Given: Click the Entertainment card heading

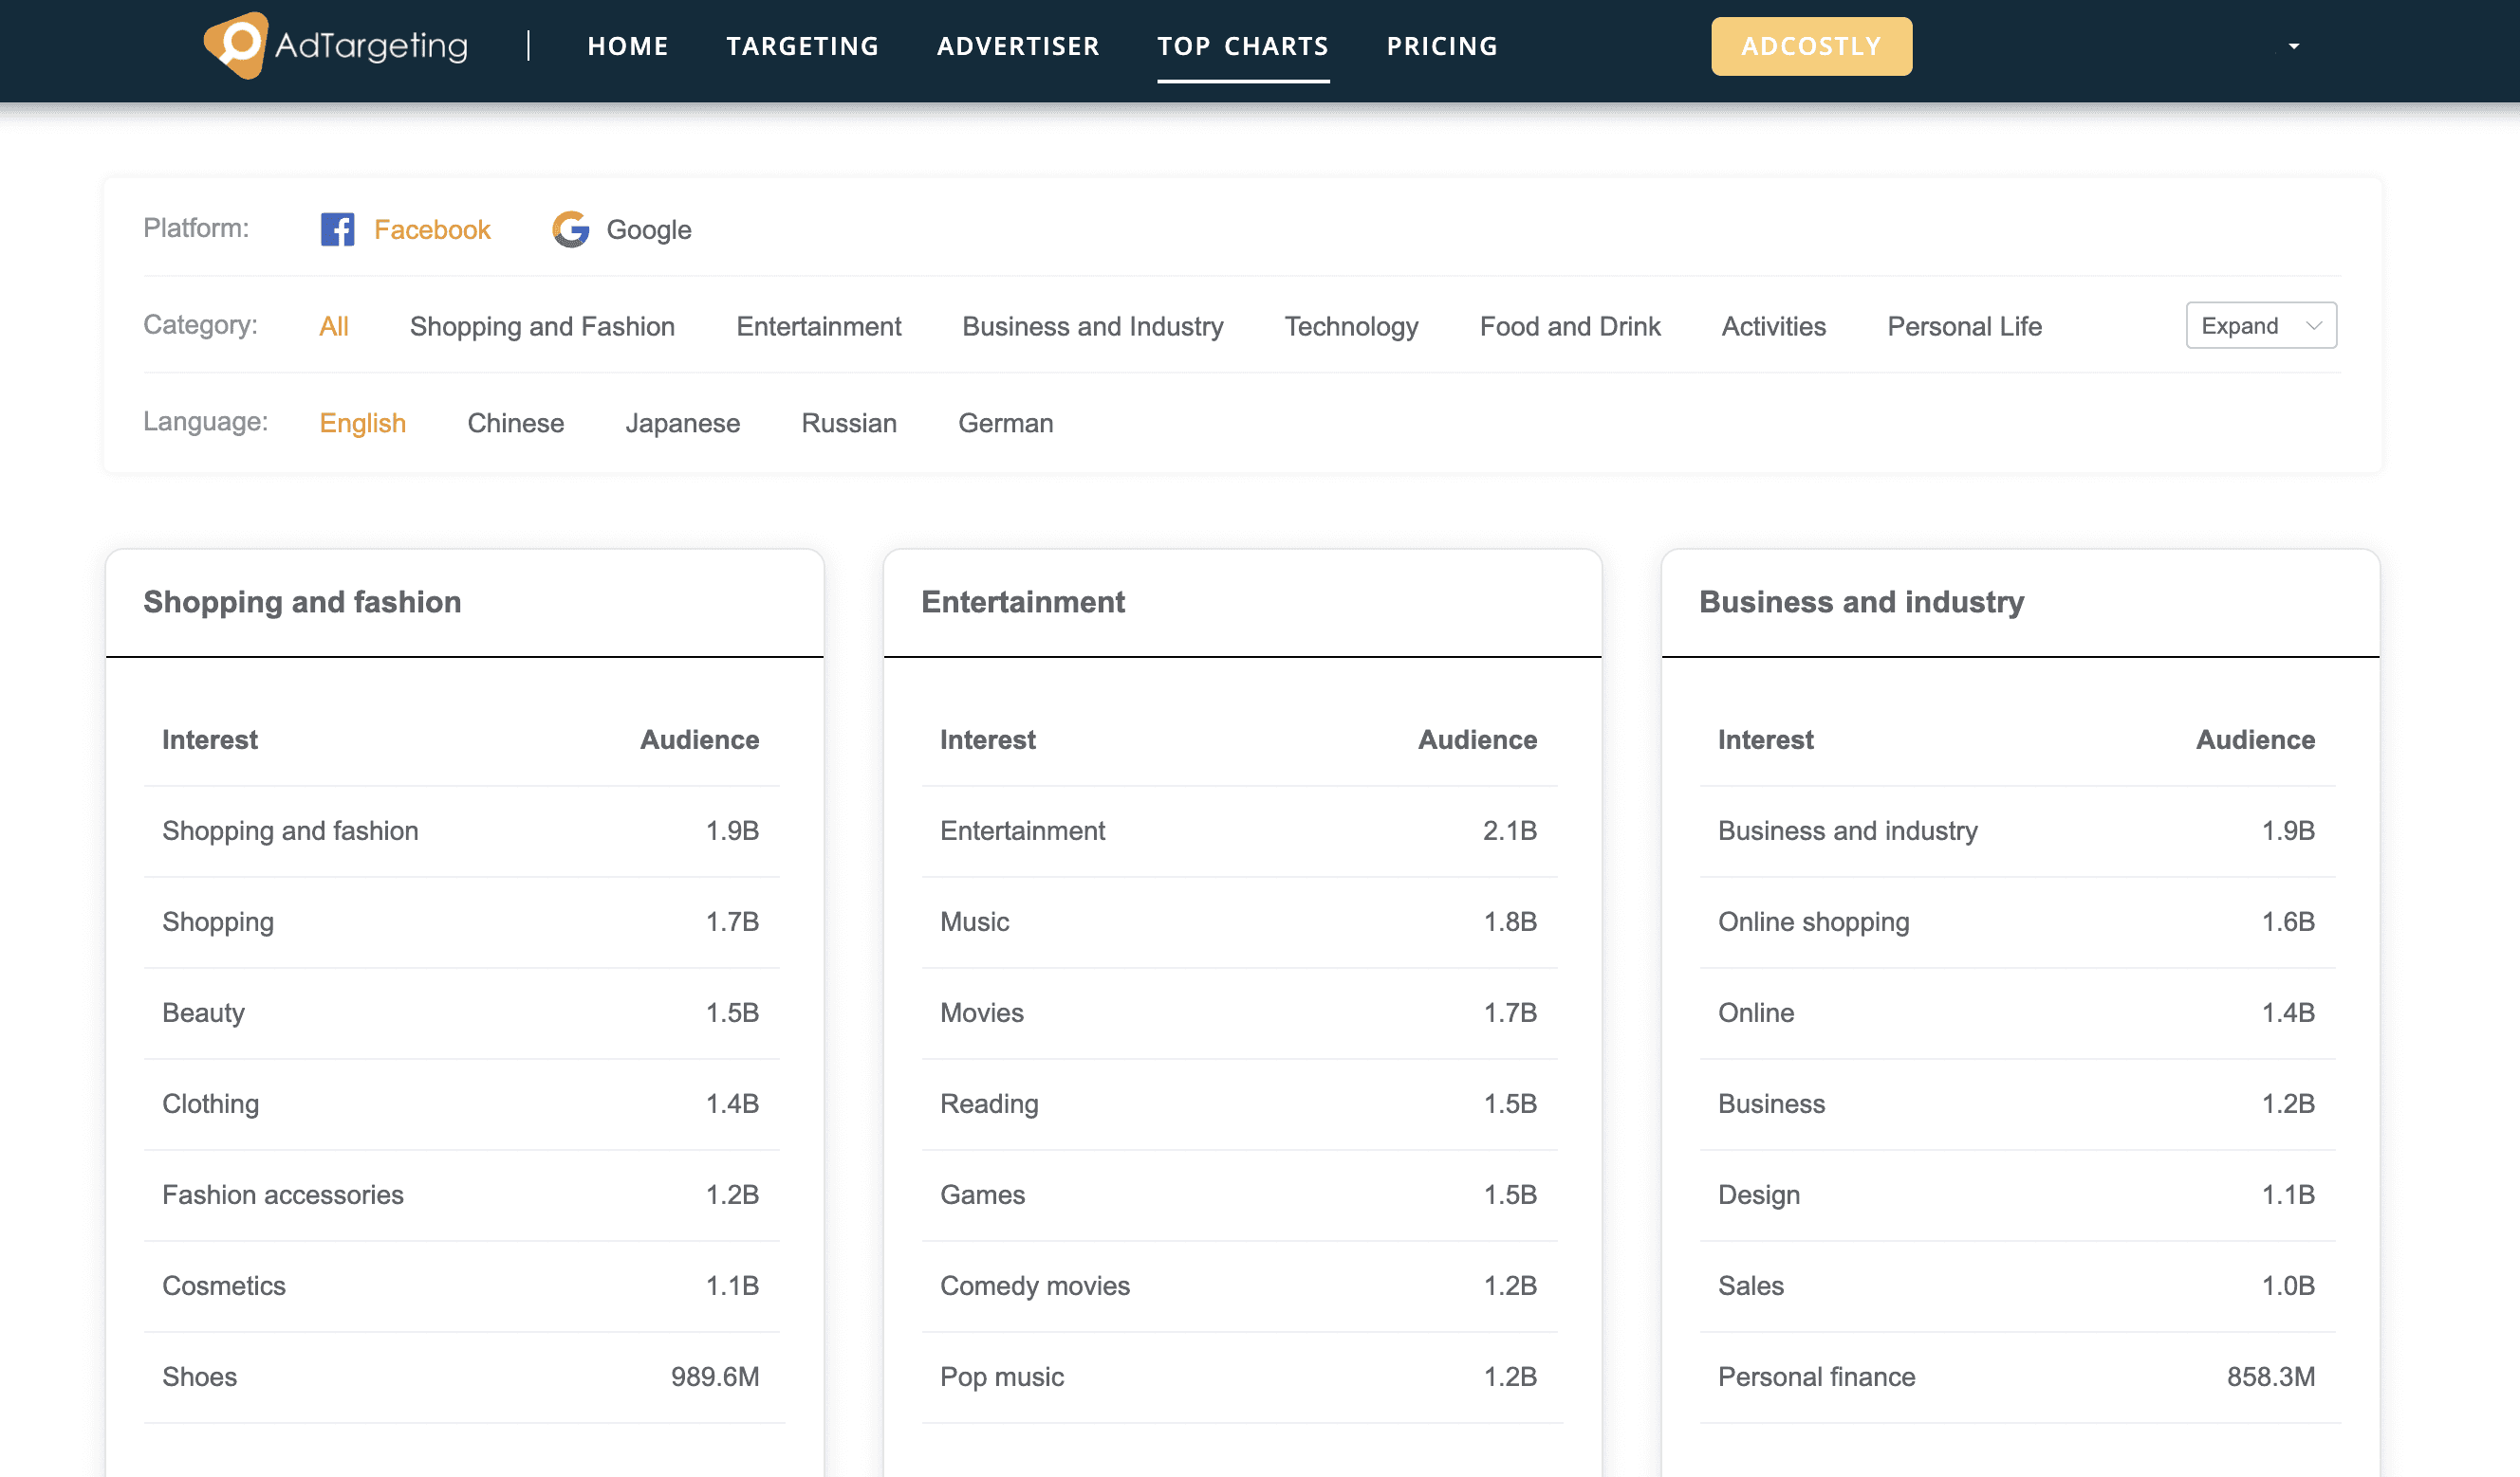Looking at the screenshot, I should click(1023, 602).
